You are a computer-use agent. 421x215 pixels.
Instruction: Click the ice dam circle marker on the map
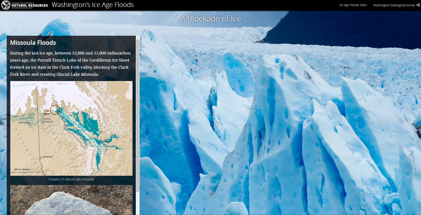click(x=55, y=110)
